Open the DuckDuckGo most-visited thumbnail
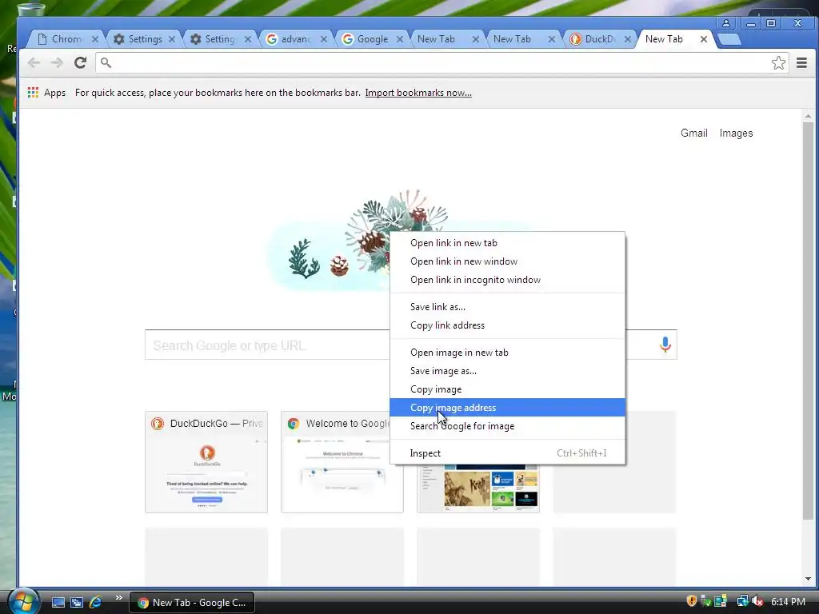This screenshot has height=614, width=819. coord(206,461)
